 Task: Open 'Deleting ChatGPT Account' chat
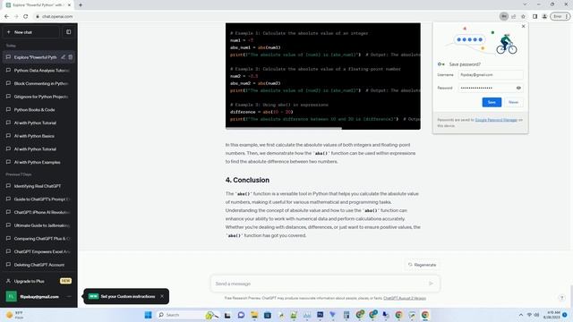(x=38, y=265)
